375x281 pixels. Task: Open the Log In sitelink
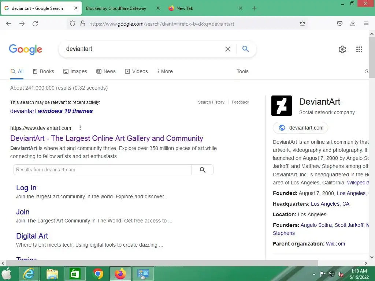(26, 188)
